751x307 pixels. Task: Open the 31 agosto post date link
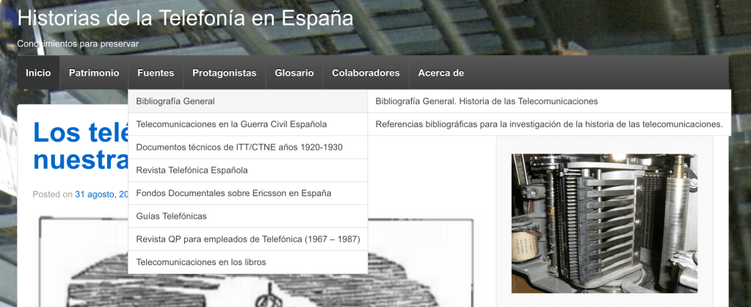point(102,195)
